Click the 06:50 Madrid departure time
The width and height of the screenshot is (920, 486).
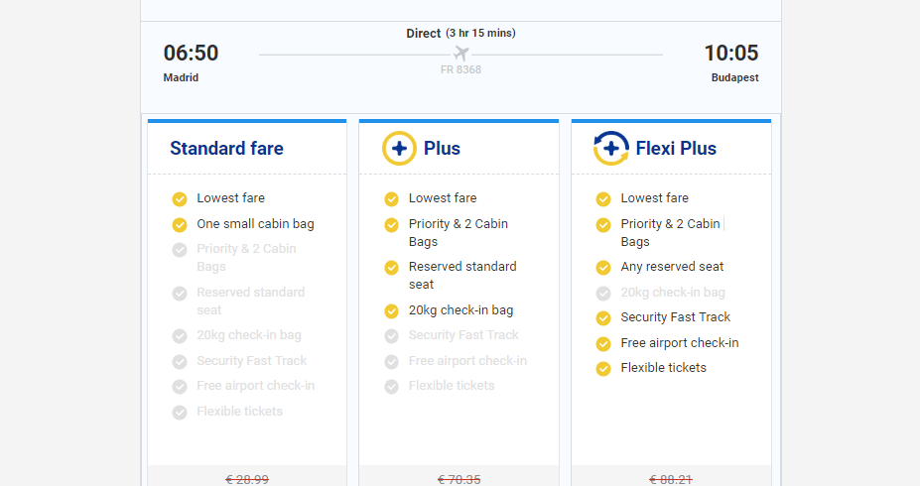pos(191,54)
